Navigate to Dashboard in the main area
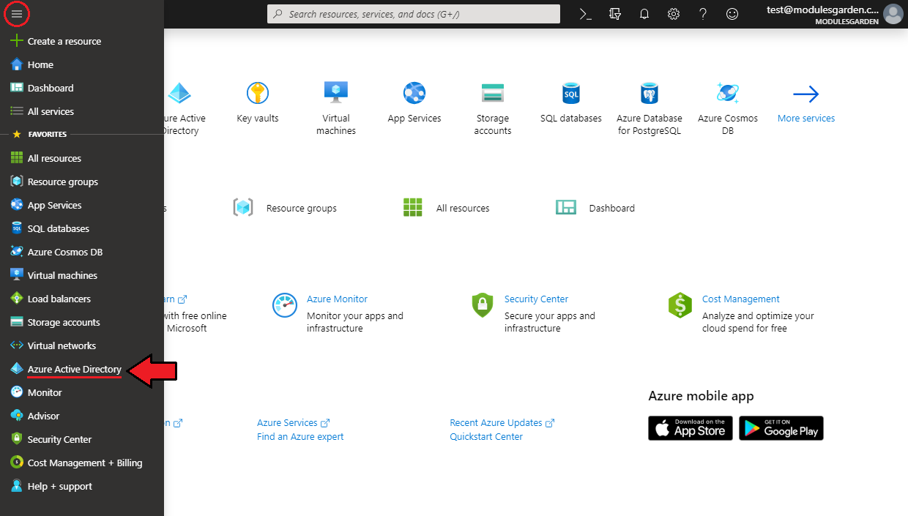This screenshot has width=908, height=516. pyautogui.click(x=595, y=208)
